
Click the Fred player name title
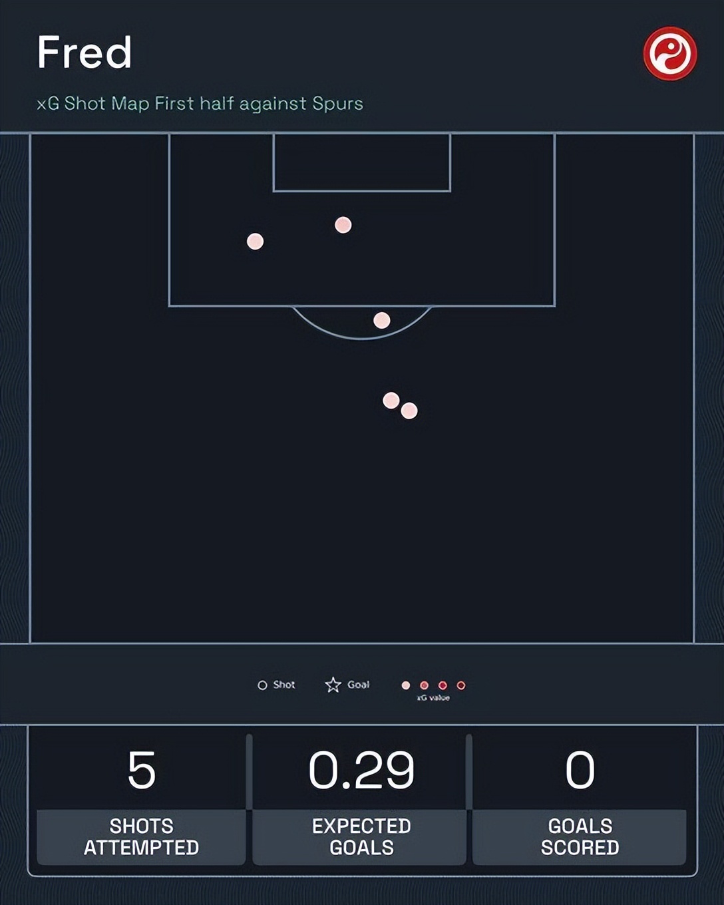click(85, 53)
